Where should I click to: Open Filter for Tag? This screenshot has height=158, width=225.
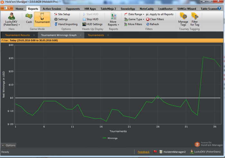point(195,19)
